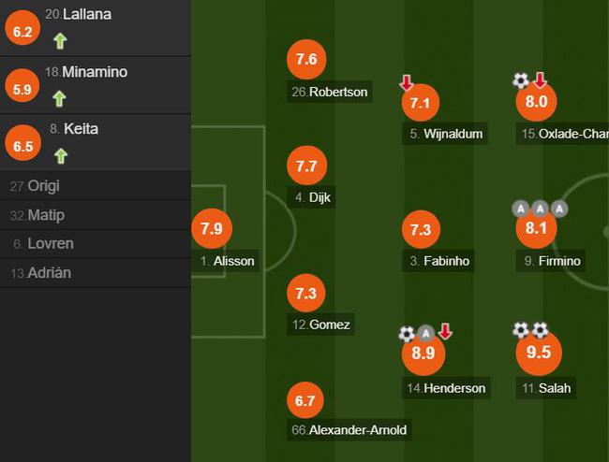Click the green substitution arrow under Lallana

click(60, 41)
